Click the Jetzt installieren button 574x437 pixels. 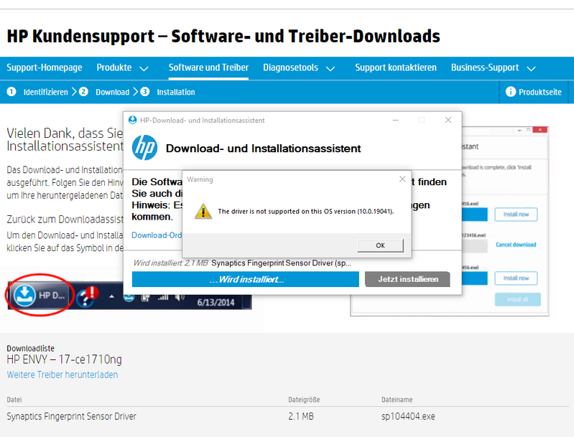point(407,279)
